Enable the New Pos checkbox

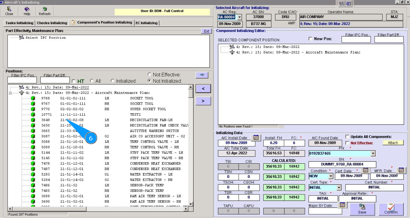311,39
